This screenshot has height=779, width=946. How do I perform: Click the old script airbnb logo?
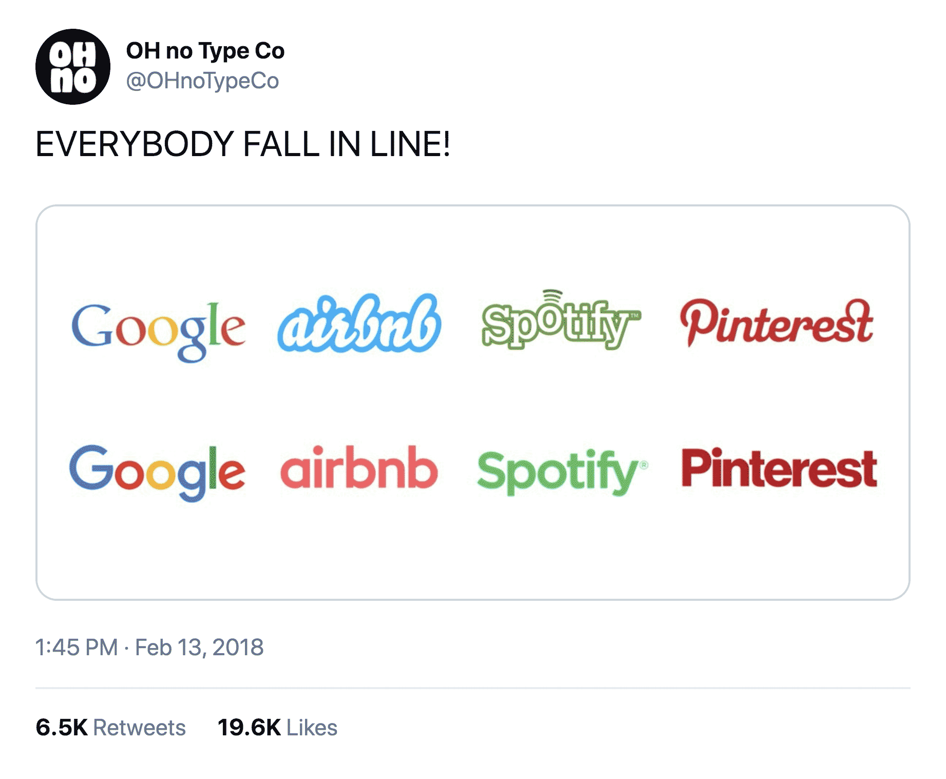pos(359,324)
